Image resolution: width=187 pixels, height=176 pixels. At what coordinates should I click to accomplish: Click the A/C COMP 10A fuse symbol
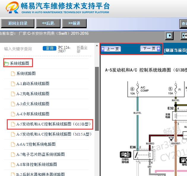[x=138, y=89]
